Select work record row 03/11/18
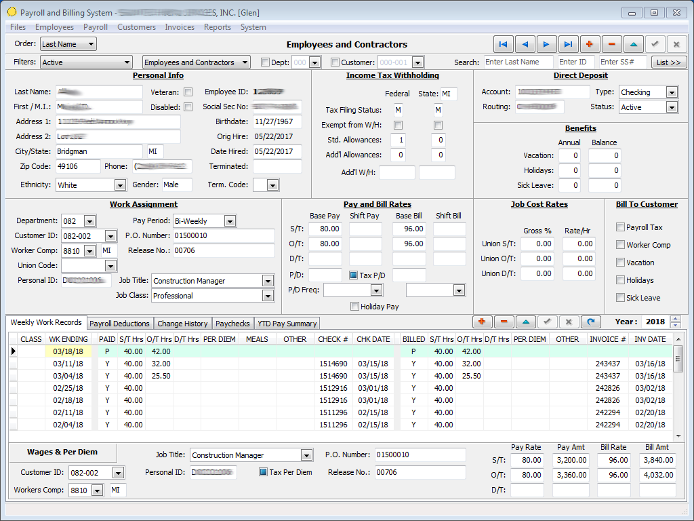Image resolution: width=694 pixels, height=521 pixels. tap(341, 364)
